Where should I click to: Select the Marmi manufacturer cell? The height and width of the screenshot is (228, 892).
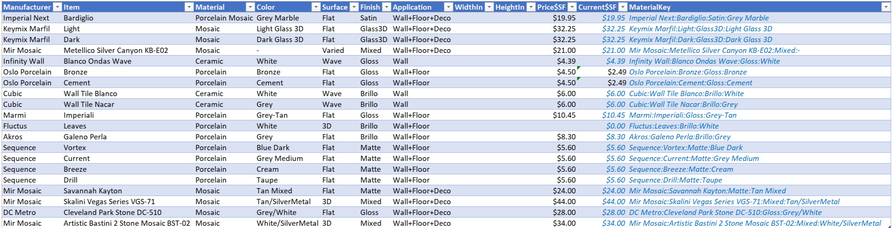[32, 115]
